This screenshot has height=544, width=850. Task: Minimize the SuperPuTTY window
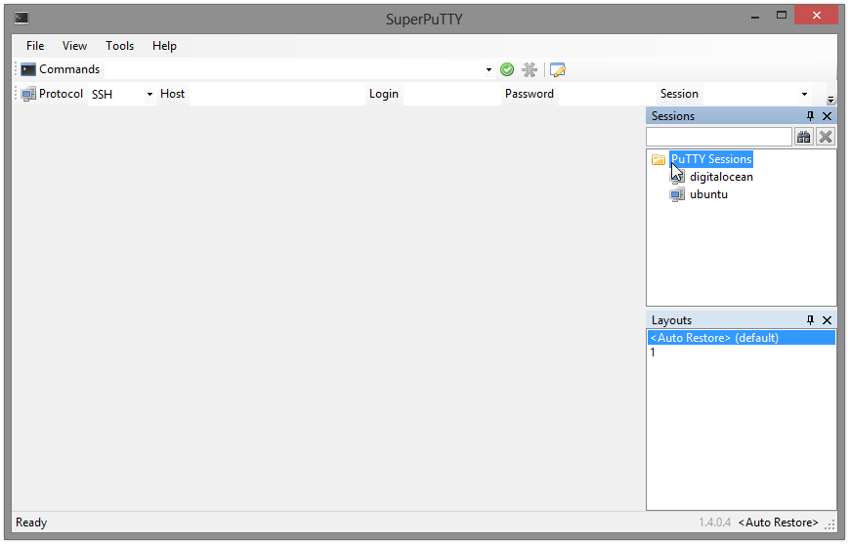coord(754,18)
